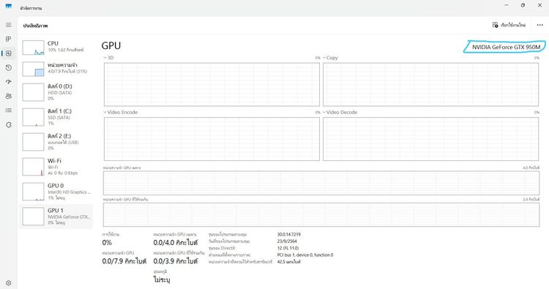Select GPU 0 Intel HD Graphics entry
The image size is (549, 289).
[56, 192]
